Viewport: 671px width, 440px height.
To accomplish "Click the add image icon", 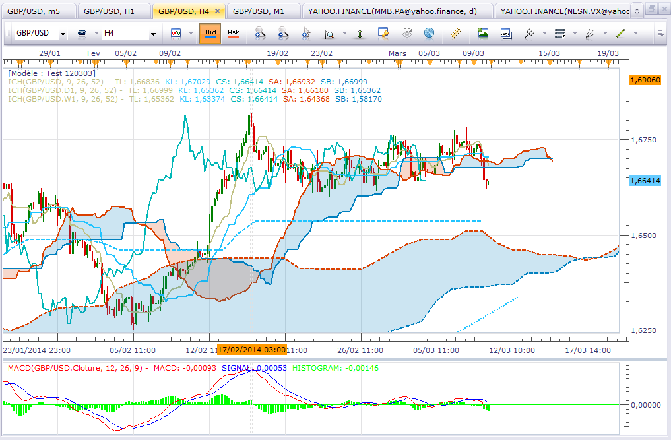I will 483,33.
